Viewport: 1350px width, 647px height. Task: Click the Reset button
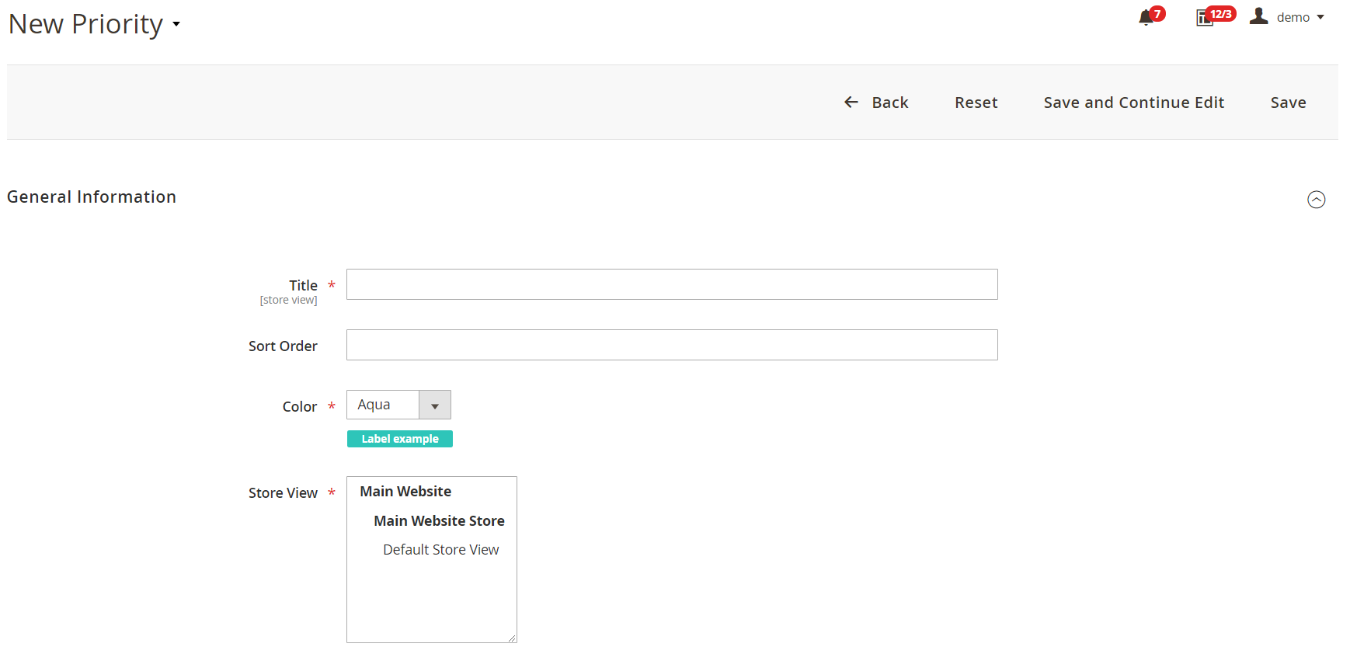click(976, 103)
